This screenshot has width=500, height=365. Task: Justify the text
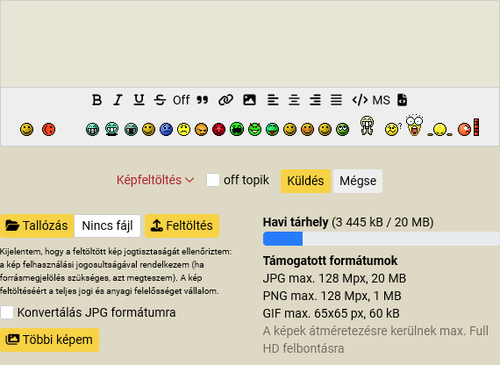click(337, 100)
